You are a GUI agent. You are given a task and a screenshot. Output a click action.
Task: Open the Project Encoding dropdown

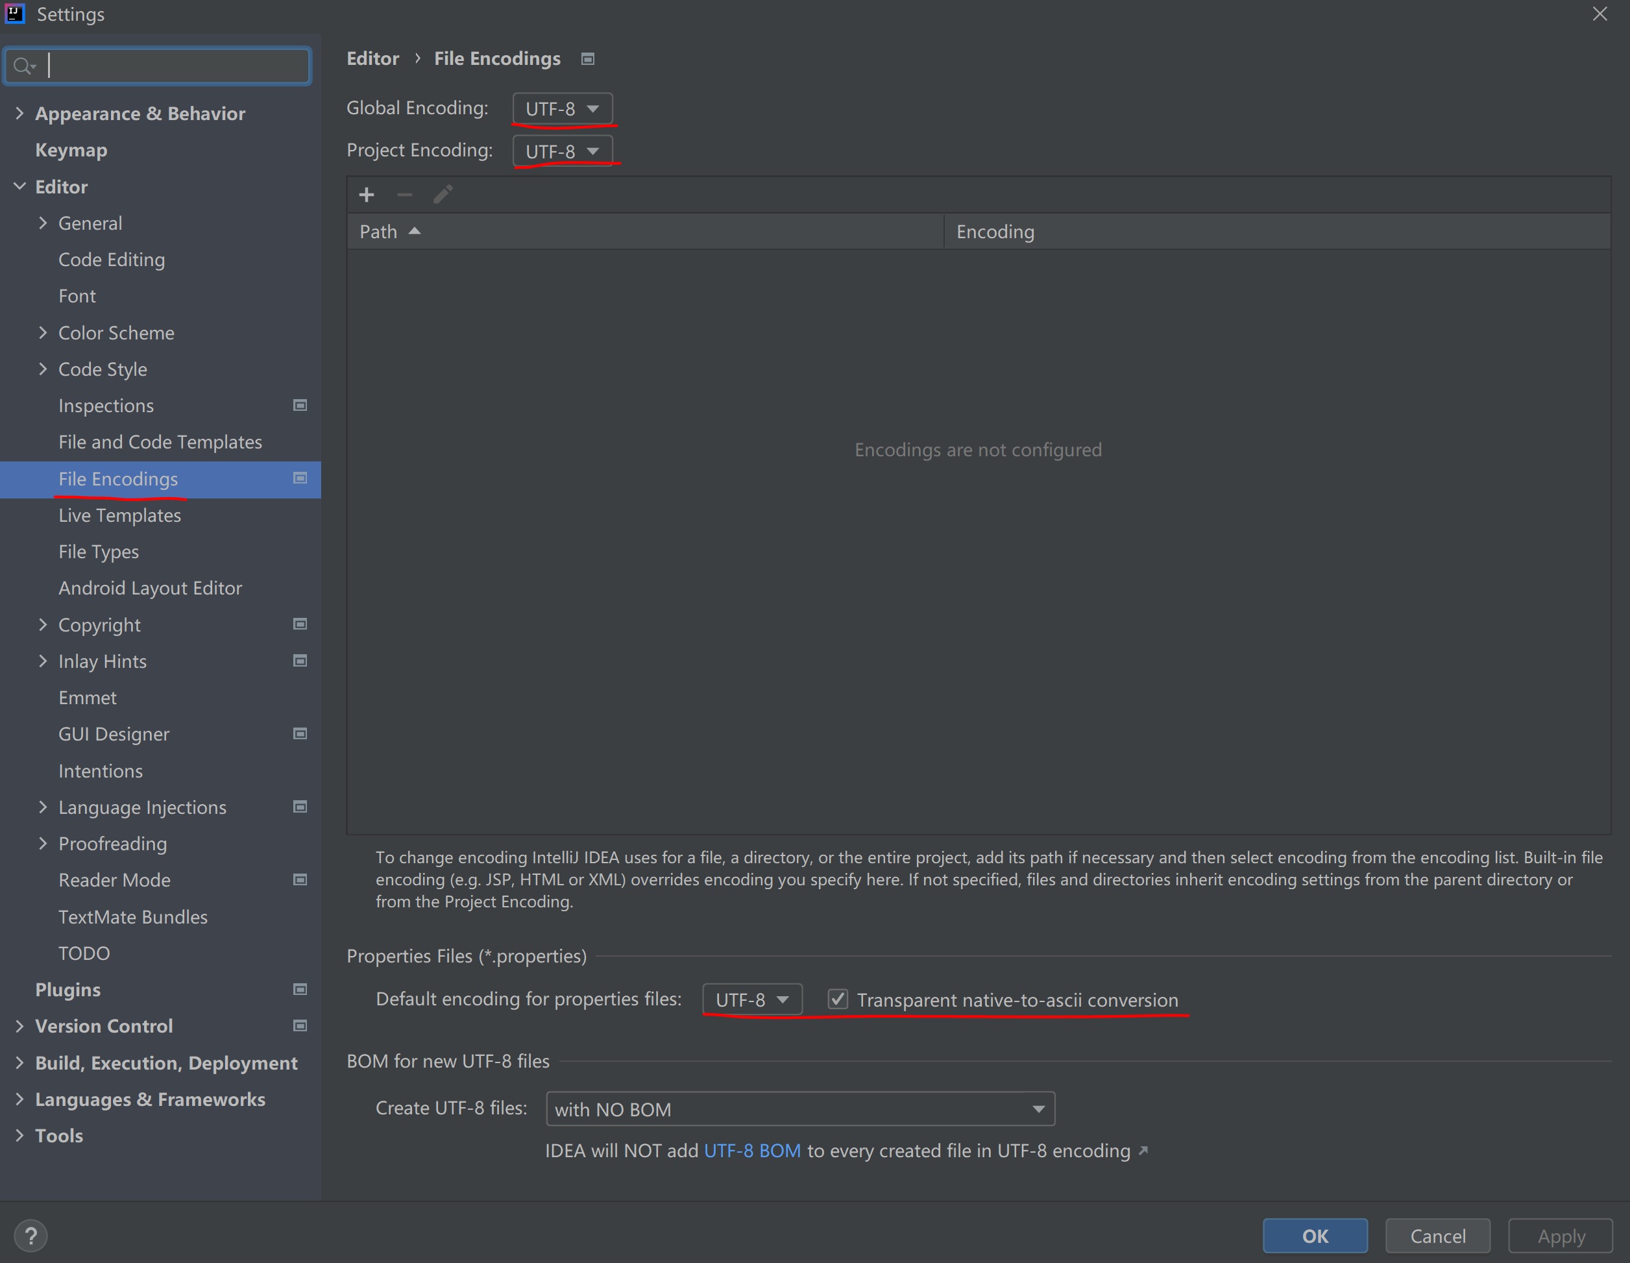coord(563,151)
